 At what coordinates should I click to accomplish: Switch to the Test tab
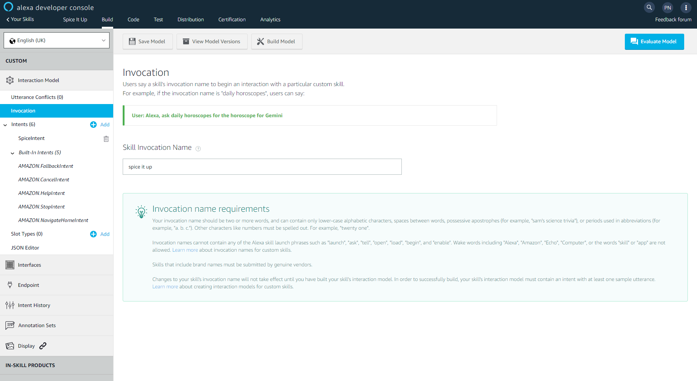coord(158,19)
